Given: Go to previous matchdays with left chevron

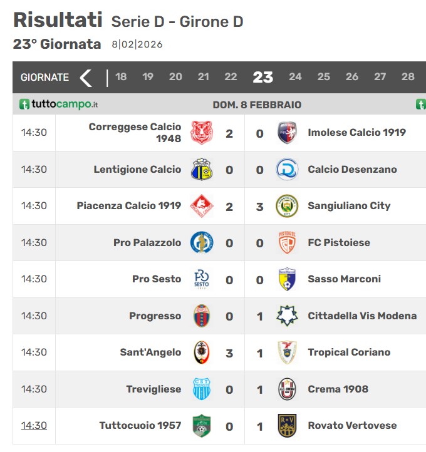Looking at the screenshot, I should (x=86, y=78).
